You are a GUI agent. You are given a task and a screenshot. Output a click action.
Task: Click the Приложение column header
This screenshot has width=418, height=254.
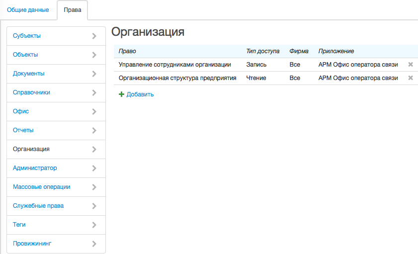pos(336,51)
